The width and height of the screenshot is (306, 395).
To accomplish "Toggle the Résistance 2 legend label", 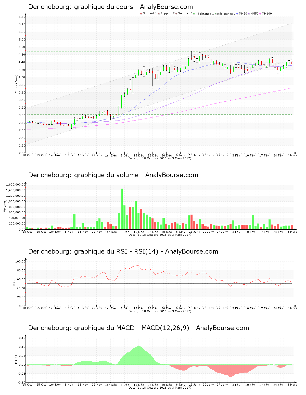I will pos(226,14).
